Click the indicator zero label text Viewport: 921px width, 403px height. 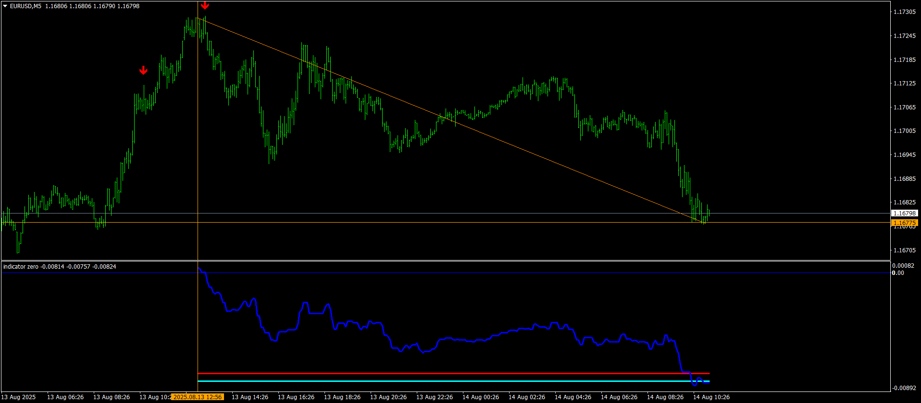click(21, 267)
